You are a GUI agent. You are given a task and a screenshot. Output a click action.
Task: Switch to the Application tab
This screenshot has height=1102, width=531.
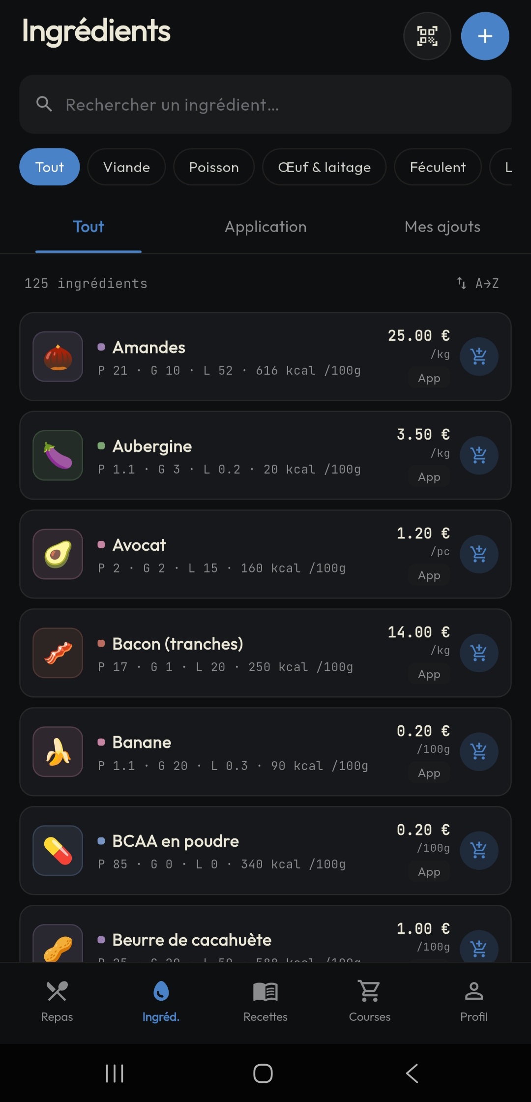point(265,227)
